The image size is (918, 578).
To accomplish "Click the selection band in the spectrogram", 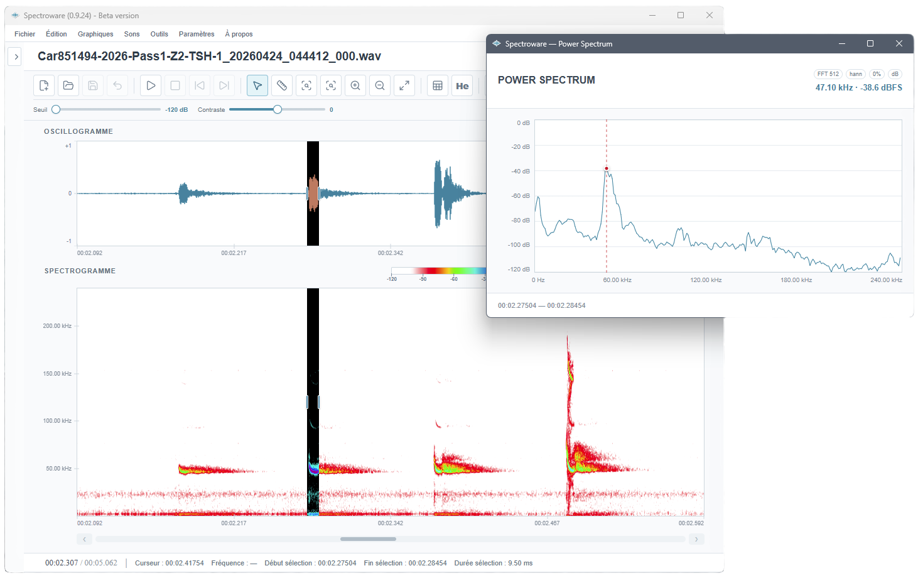I will tap(313, 402).
